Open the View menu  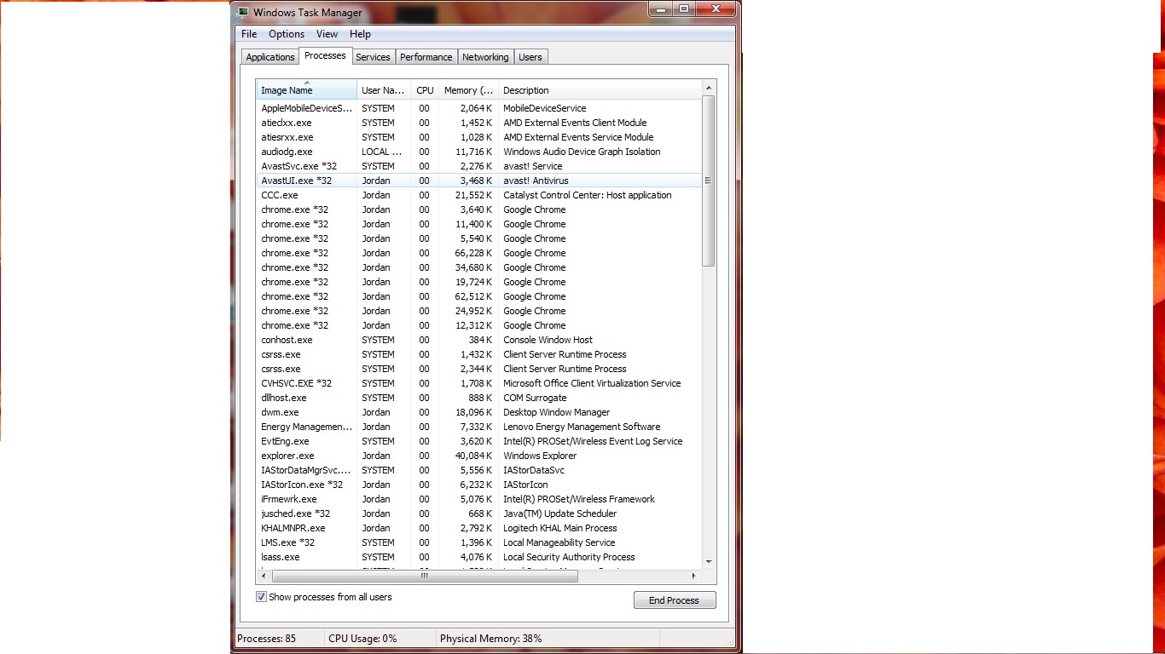[327, 34]
